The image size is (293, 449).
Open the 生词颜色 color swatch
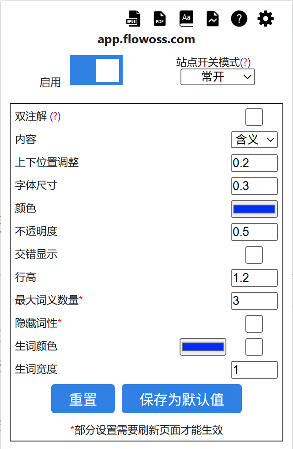pos(203,347)
